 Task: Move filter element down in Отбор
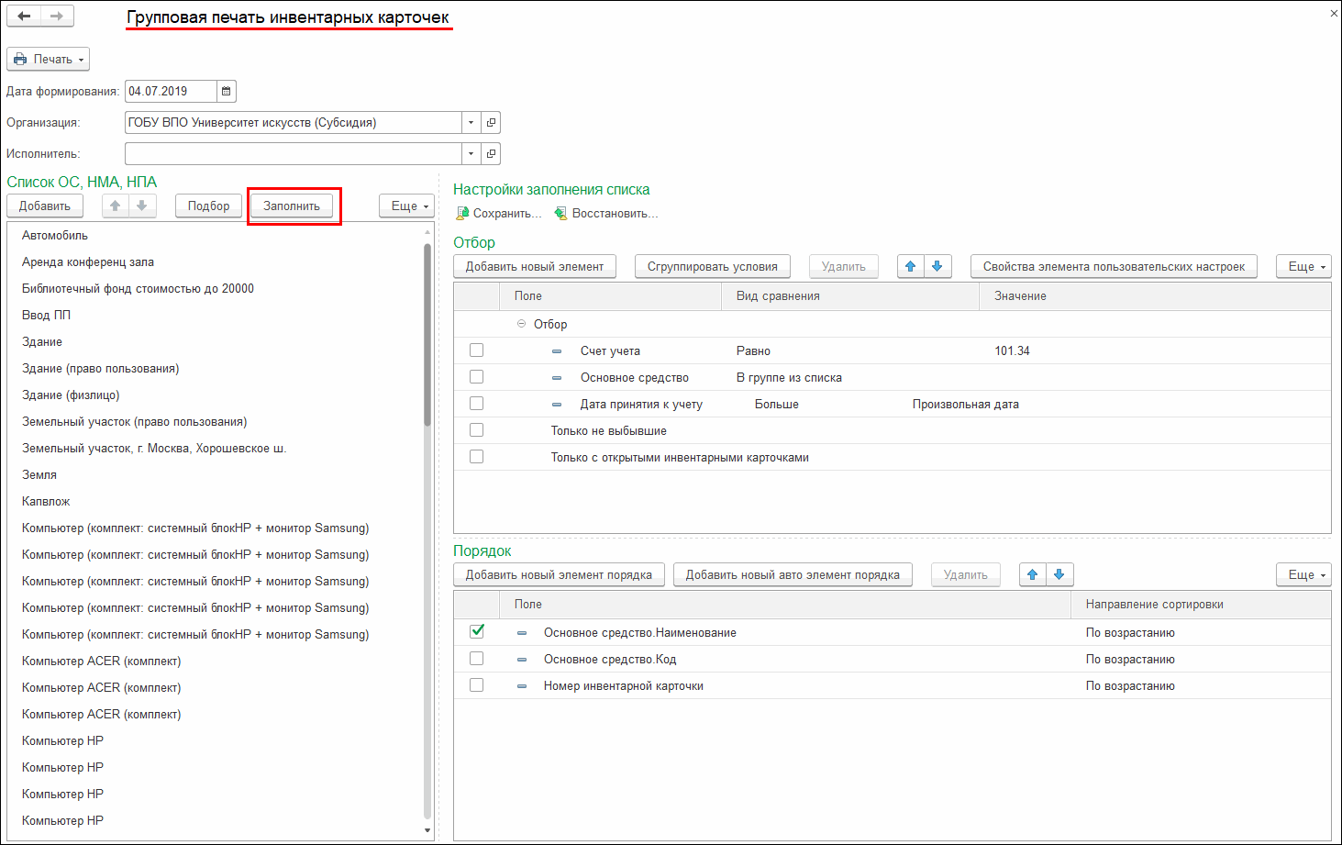(937, 266)
